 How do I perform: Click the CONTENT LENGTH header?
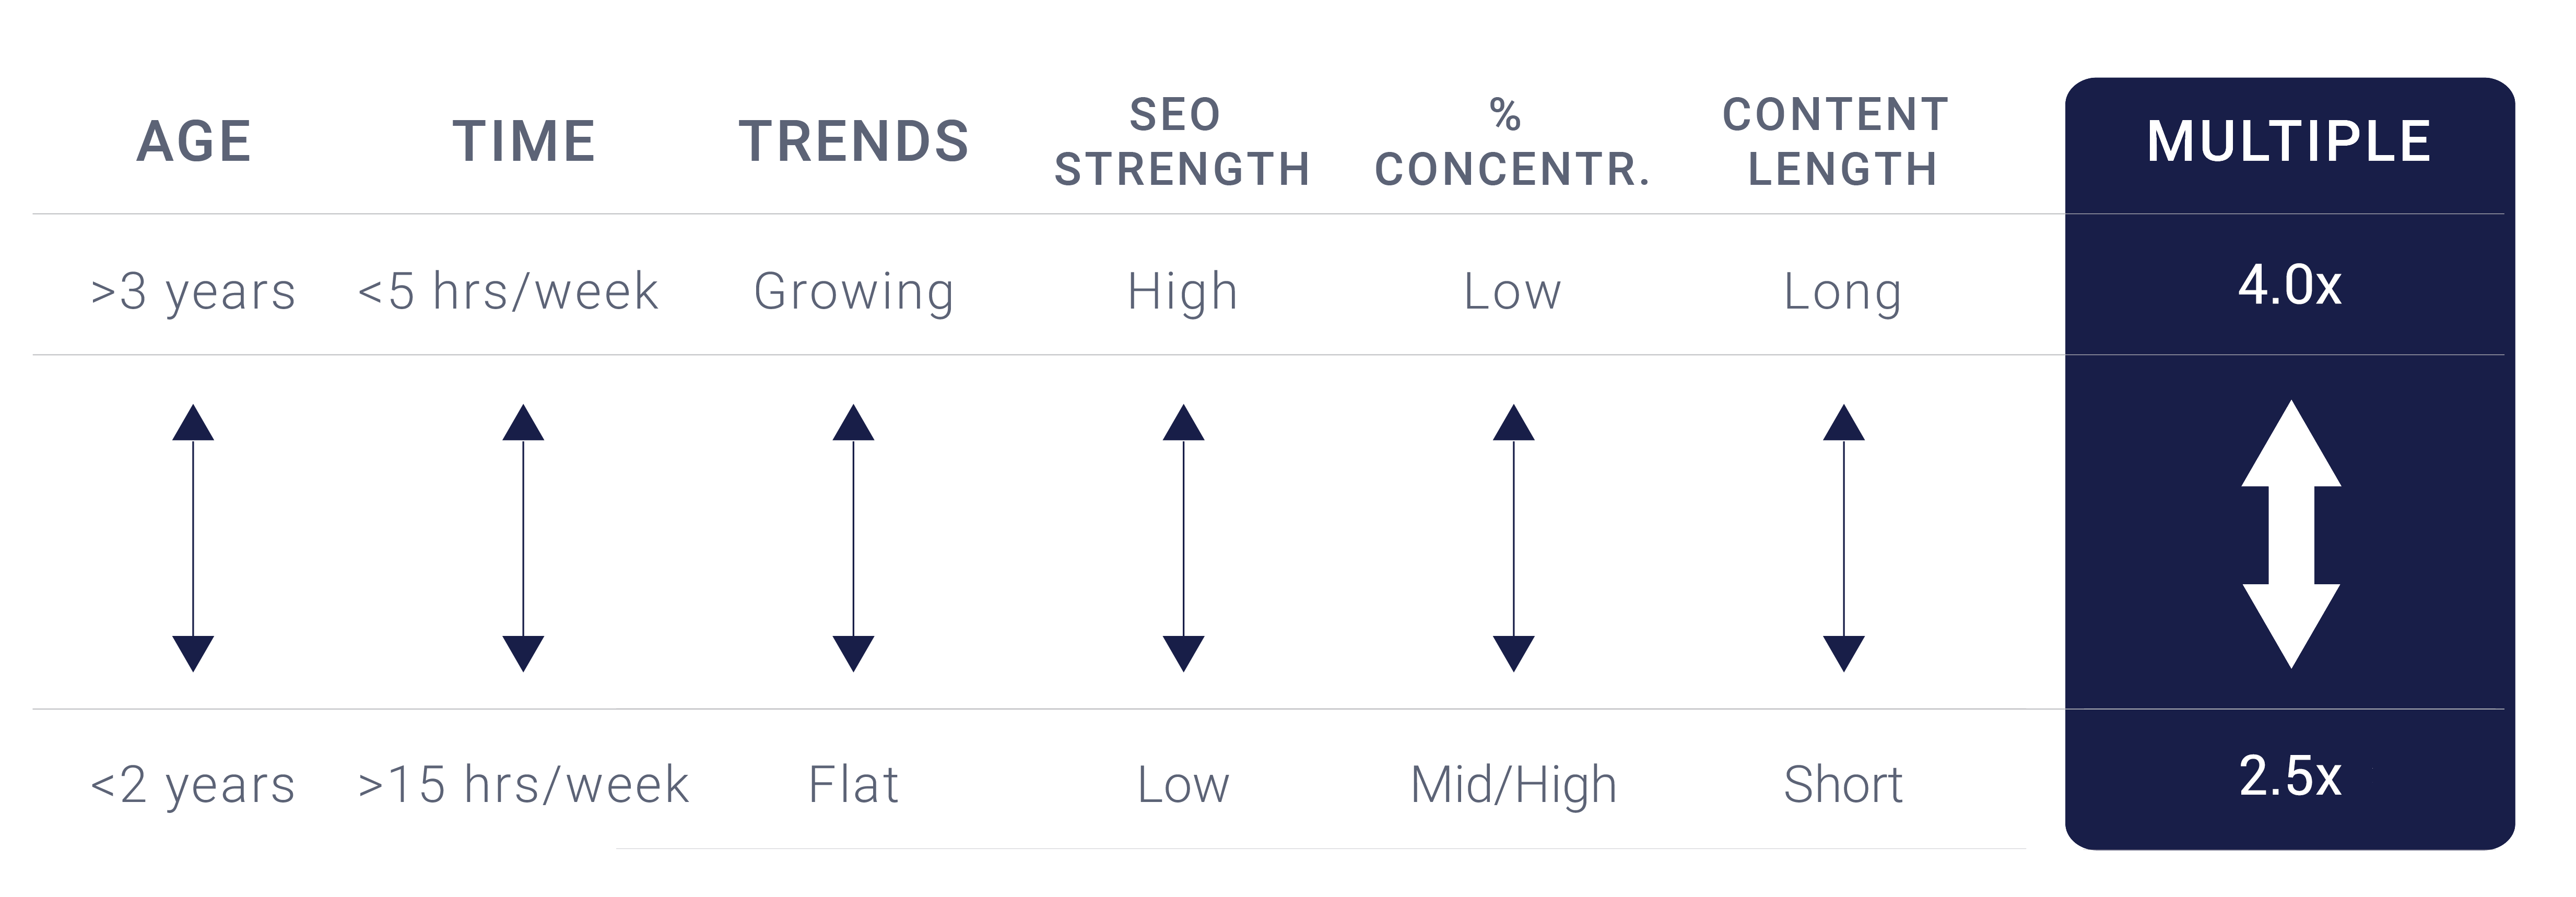click(x=1837, y=142)
